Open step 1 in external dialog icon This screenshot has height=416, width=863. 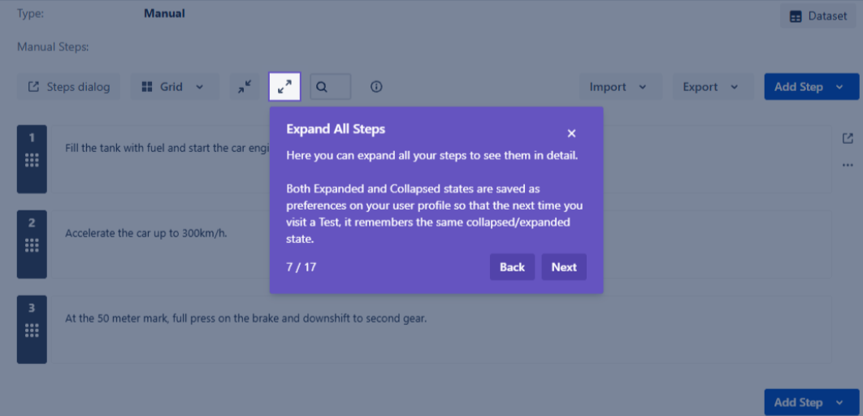(x=848, y=139)
